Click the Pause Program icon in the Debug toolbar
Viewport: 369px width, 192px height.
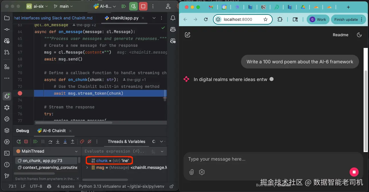coord(43,142)
